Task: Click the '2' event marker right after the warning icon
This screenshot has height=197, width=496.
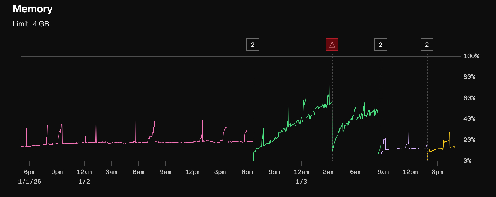Action: click(380, 45)
